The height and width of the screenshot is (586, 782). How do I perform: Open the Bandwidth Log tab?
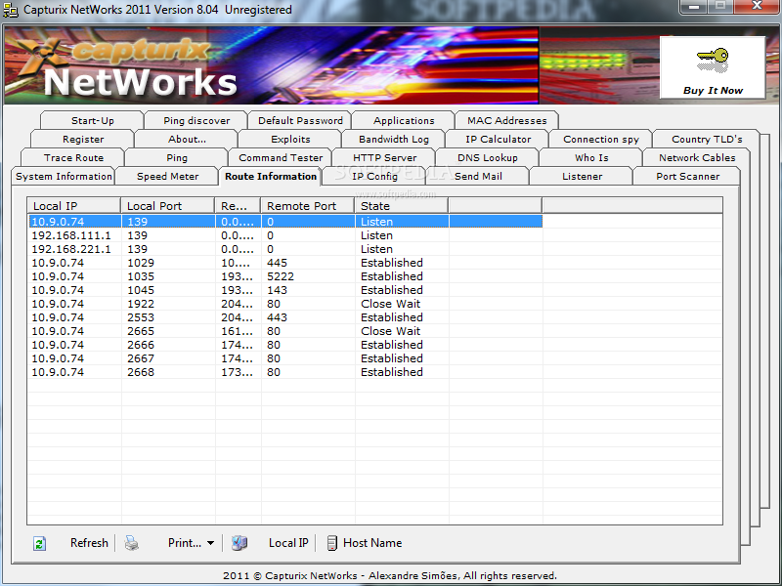tap(394, 139)
